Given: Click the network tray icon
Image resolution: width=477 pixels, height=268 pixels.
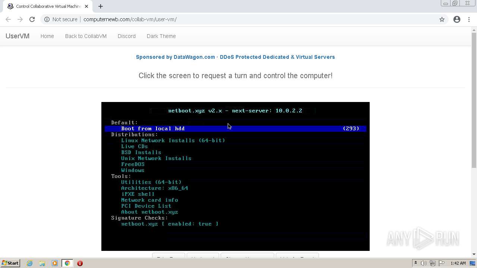Looking at the screenshot, I should click(x=433, y=263).
